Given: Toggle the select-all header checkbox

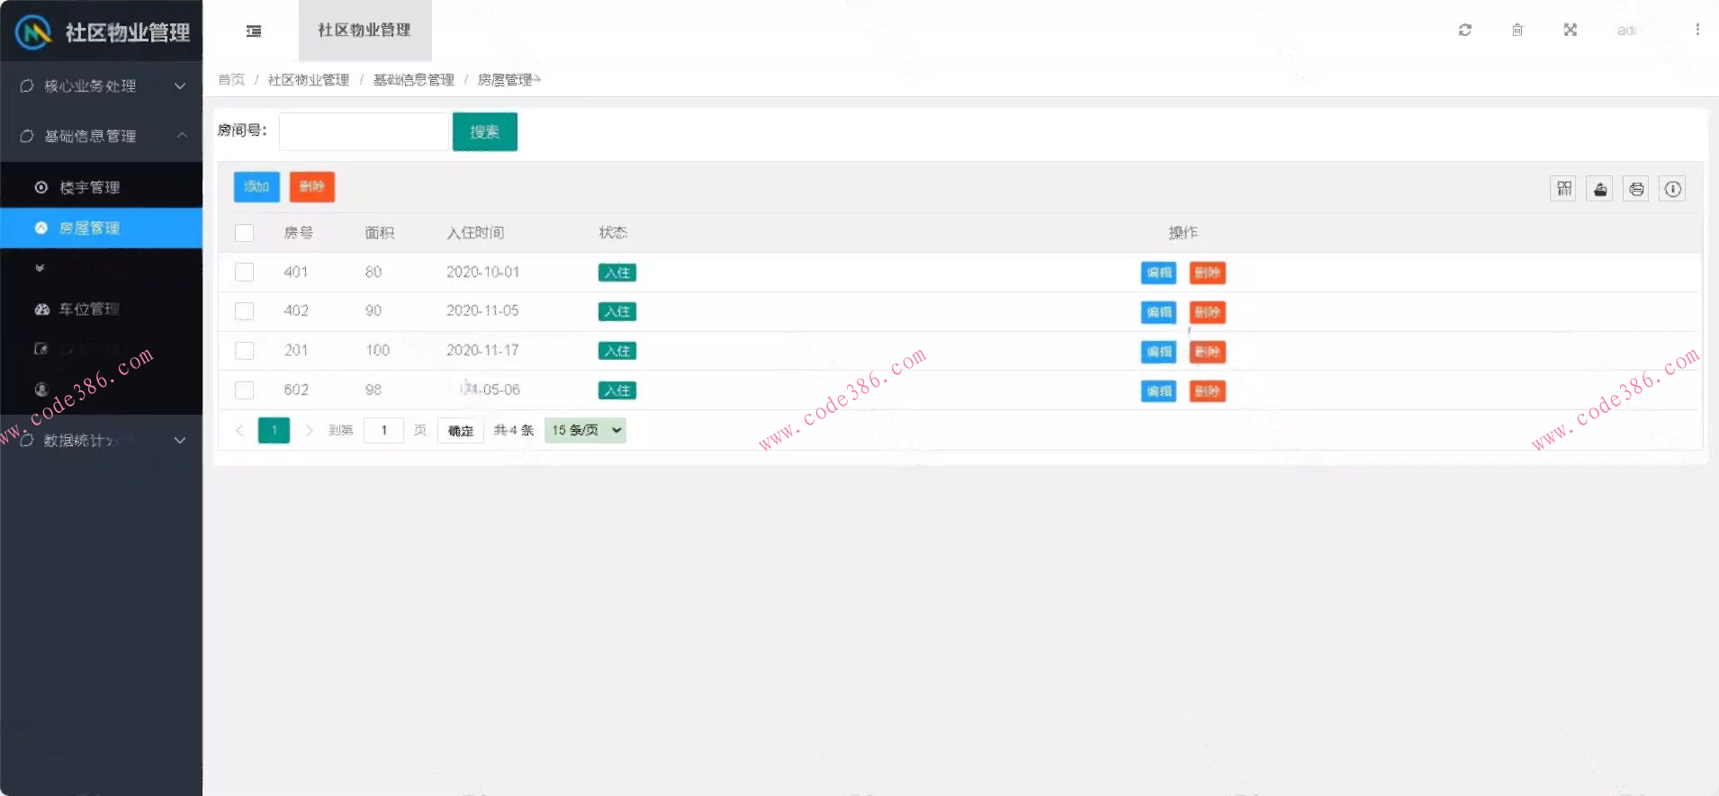Looking at the screenshot, I should point(244,233).
